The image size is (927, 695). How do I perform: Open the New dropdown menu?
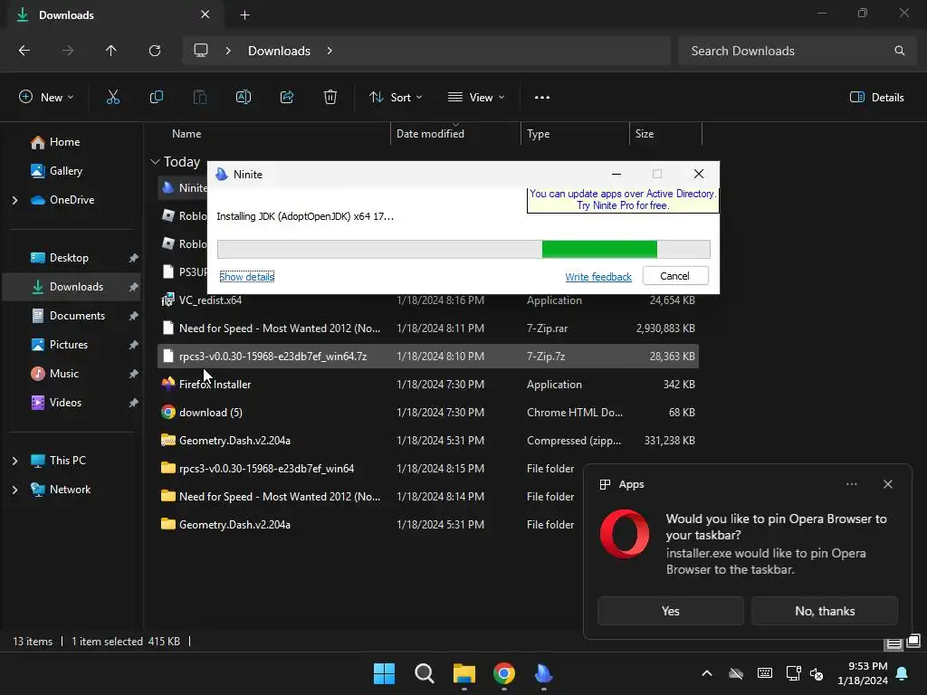coord(46,98)
